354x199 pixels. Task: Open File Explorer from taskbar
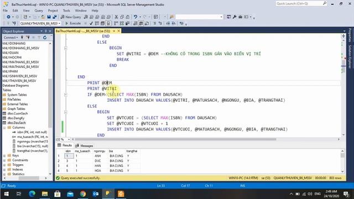click(x=45, y=194)
